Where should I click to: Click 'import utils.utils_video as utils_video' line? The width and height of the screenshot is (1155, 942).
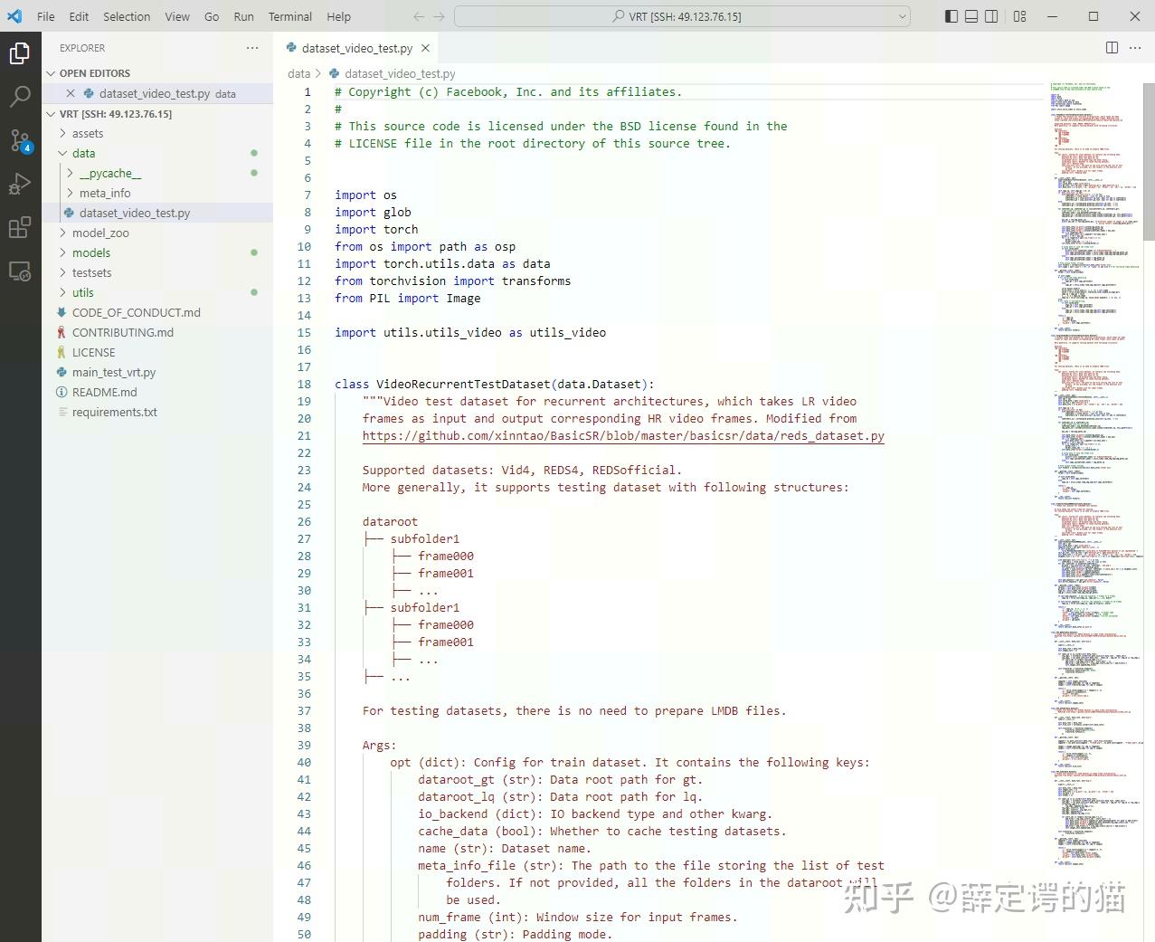pyautogui.click(x=470, y=333)
